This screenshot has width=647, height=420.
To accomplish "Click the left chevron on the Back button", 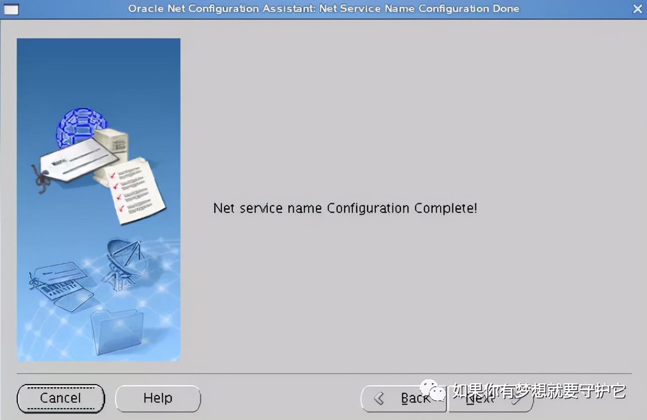I will click(379, 398).
